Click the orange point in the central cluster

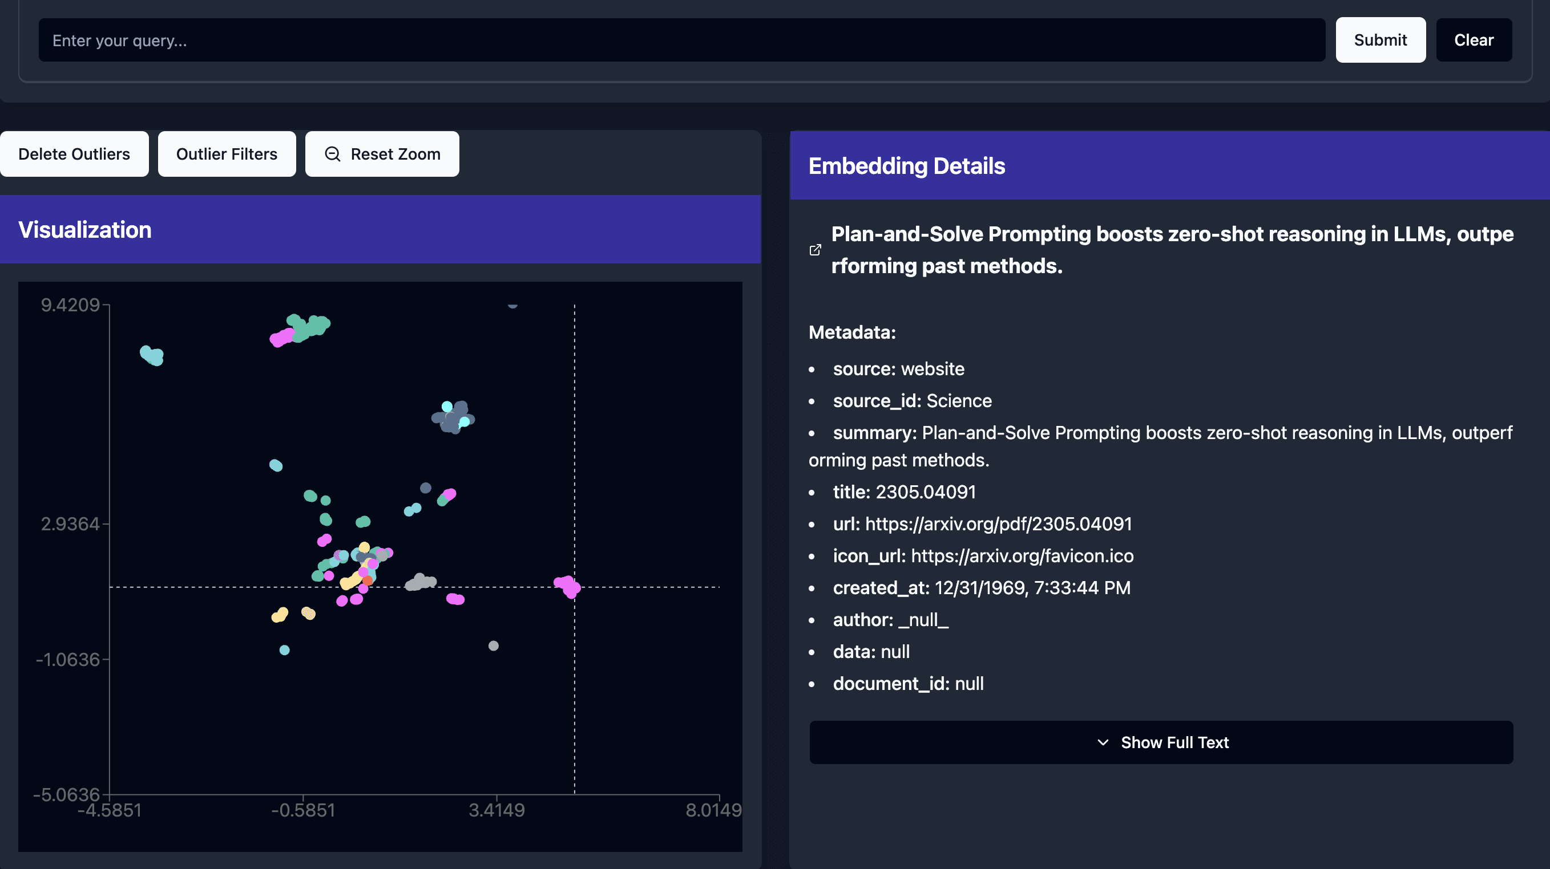coord(367,580)
